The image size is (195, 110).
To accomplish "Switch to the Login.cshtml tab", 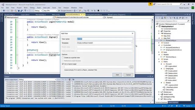I will [x=25, y=15].
